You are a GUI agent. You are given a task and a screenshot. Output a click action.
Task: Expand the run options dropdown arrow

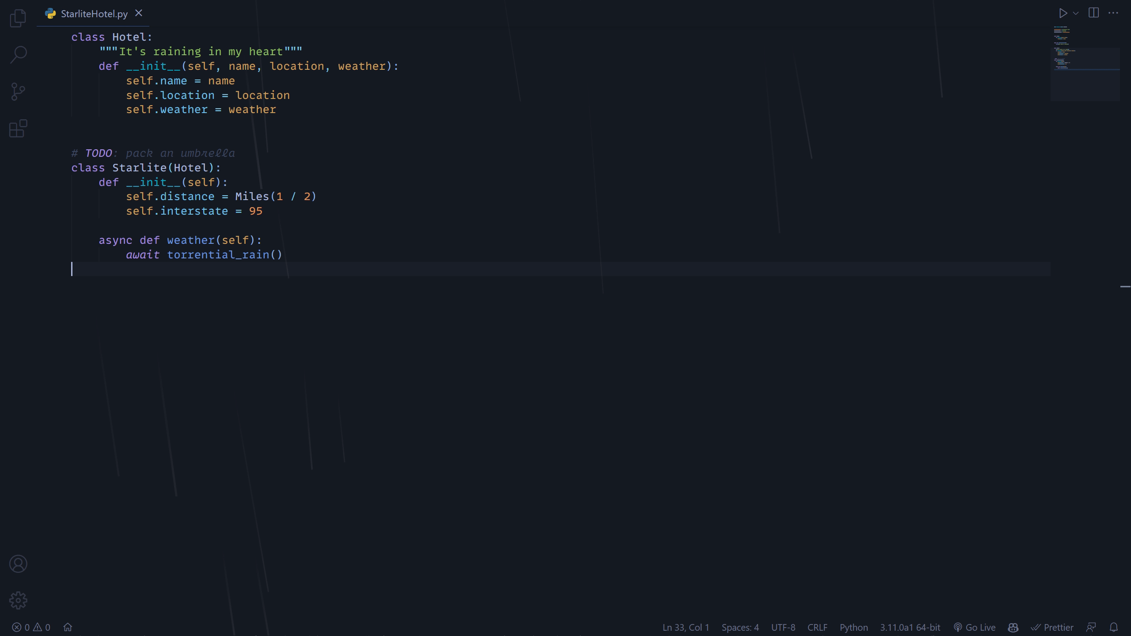1076,13
